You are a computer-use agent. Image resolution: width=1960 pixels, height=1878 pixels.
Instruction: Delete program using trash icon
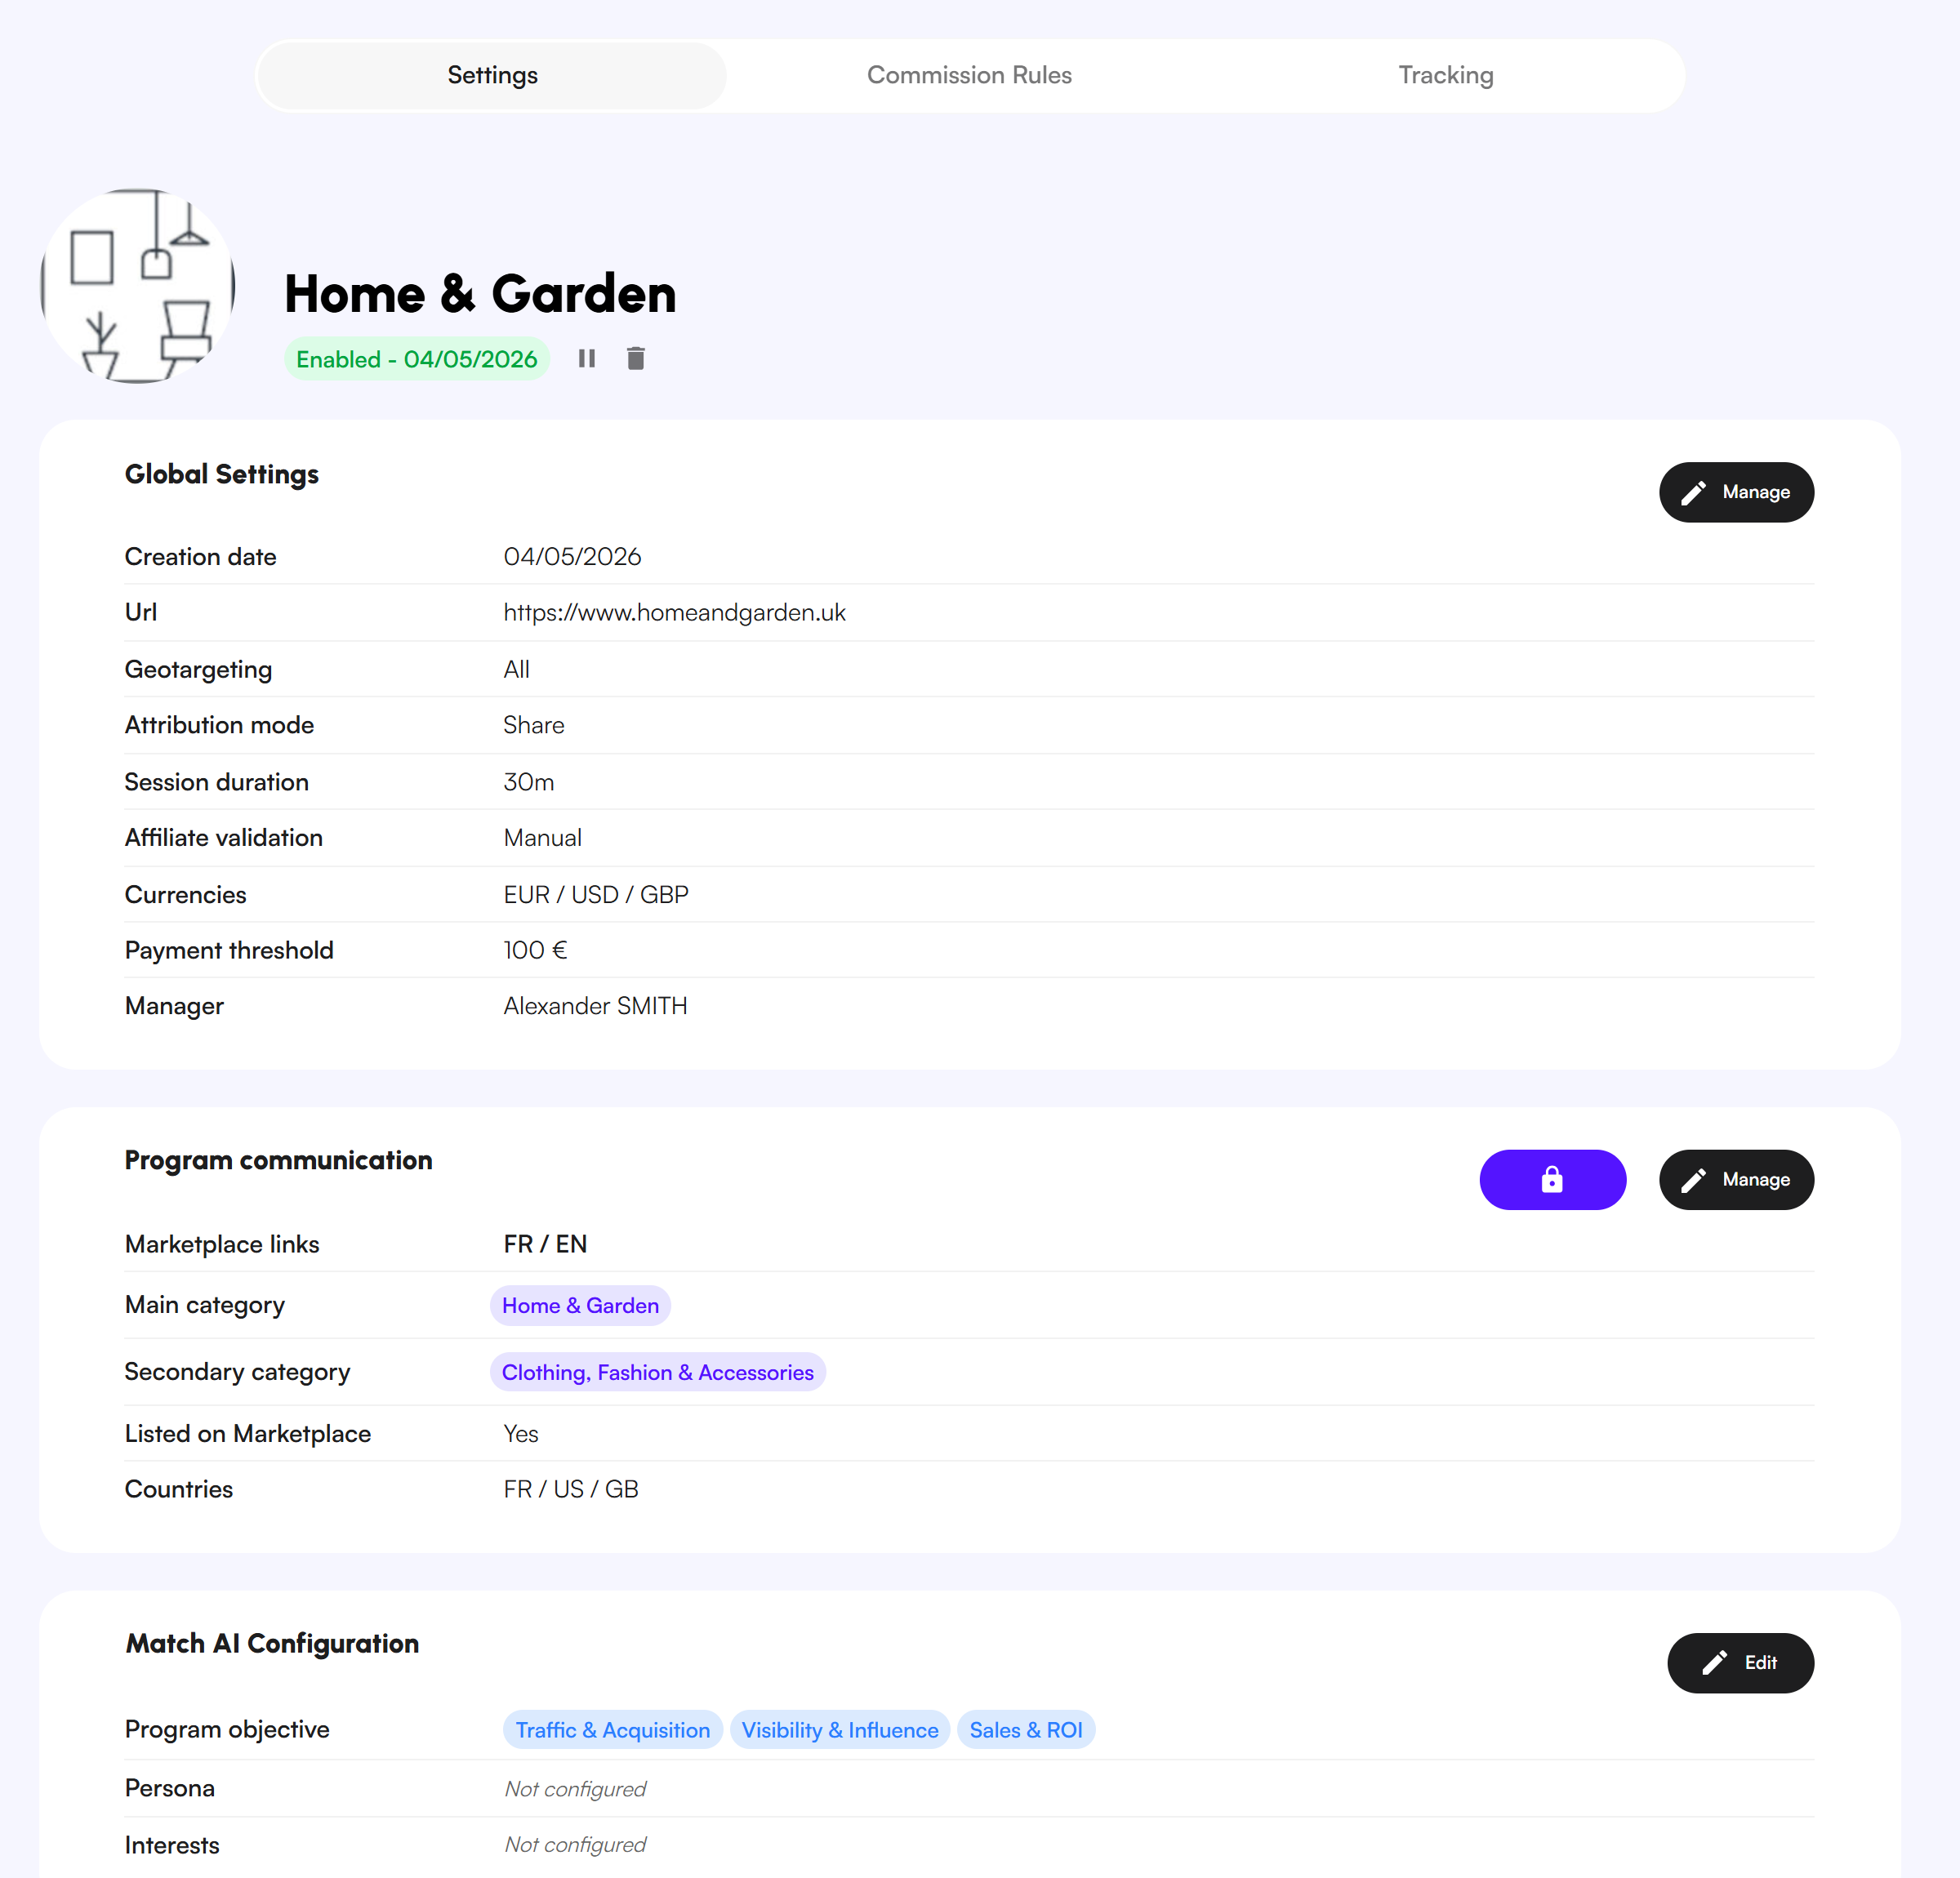(x=636, y=359)
